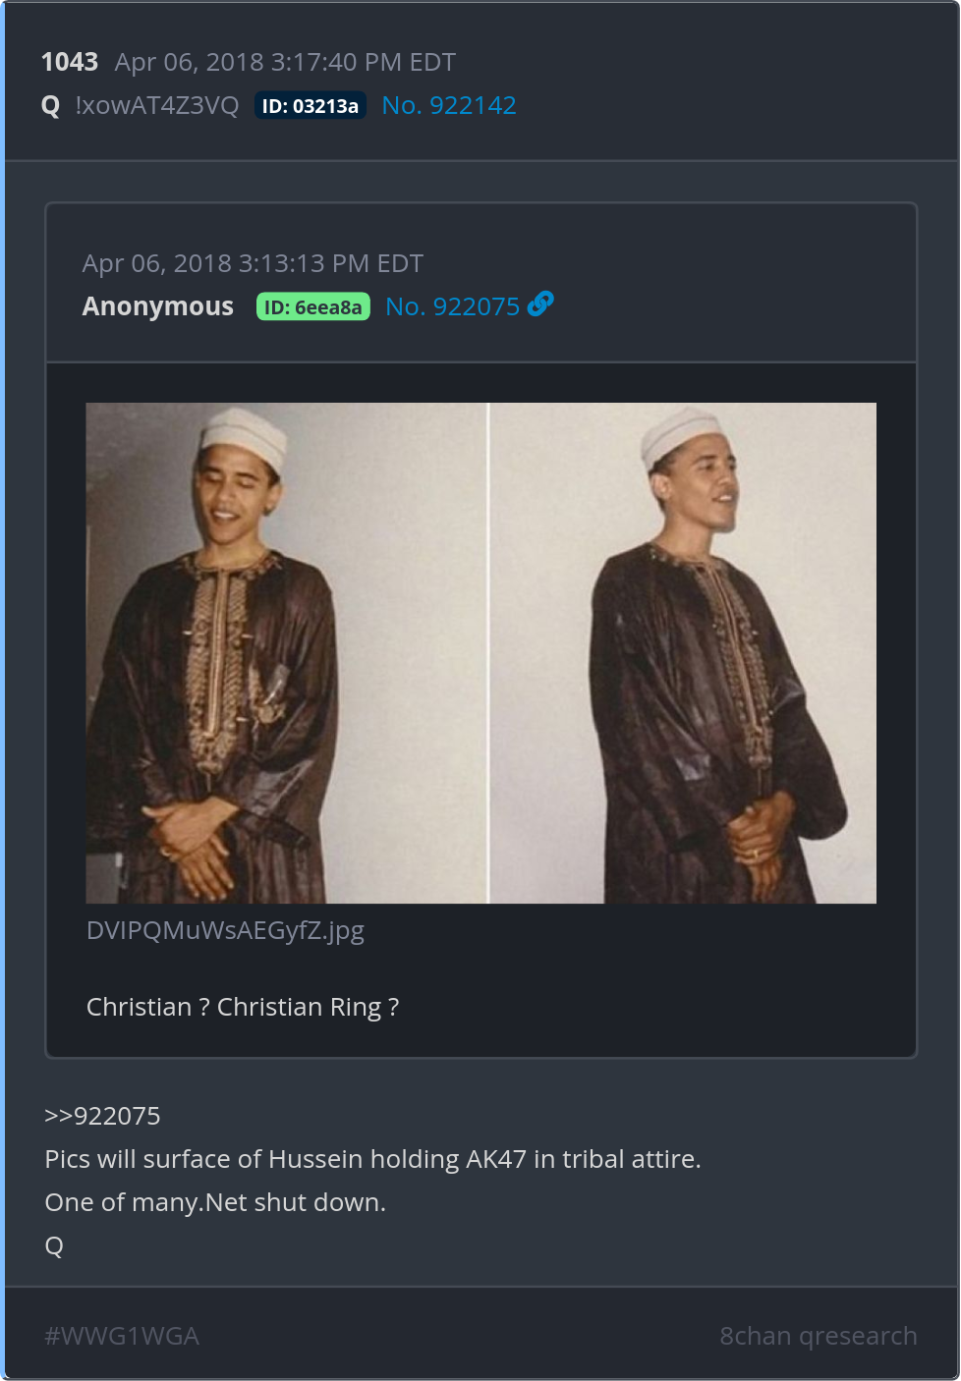Screen dimensions: 961x1381
Task: Click the line "One of many.Net shut down."
Action: [x=215, y=1202]
